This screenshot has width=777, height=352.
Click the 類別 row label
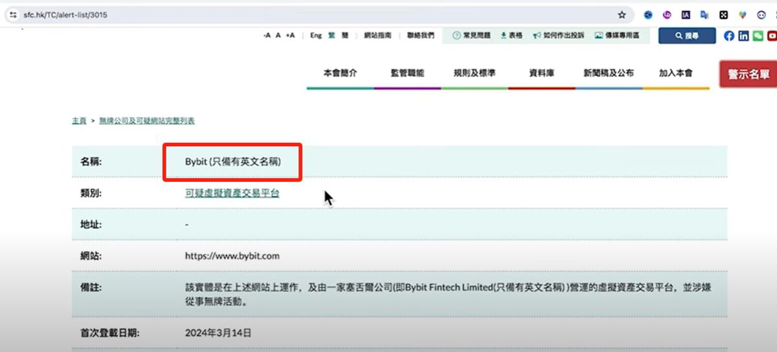[91, 193]
